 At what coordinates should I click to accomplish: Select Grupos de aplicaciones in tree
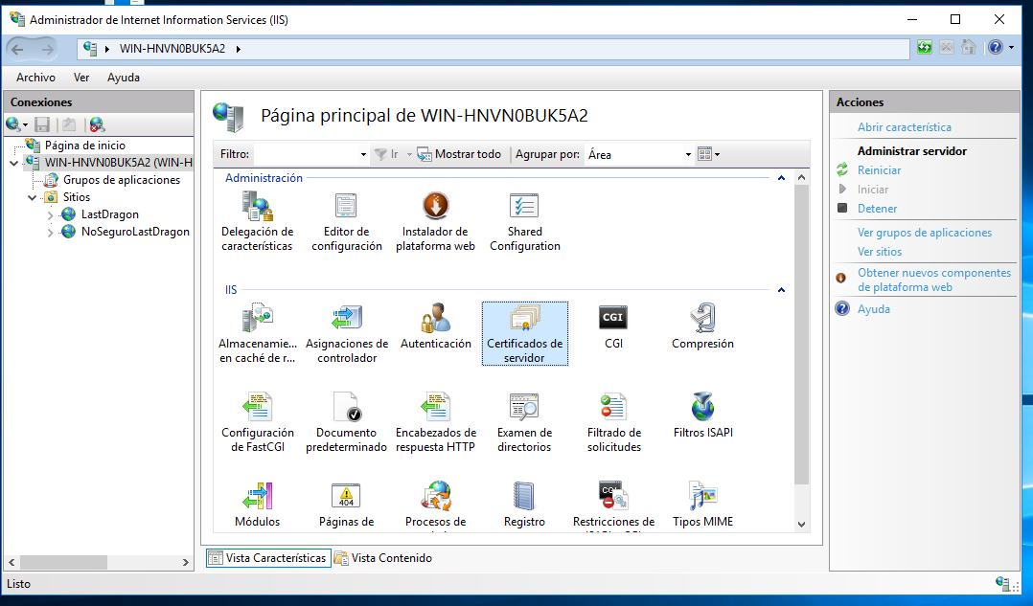122,180
